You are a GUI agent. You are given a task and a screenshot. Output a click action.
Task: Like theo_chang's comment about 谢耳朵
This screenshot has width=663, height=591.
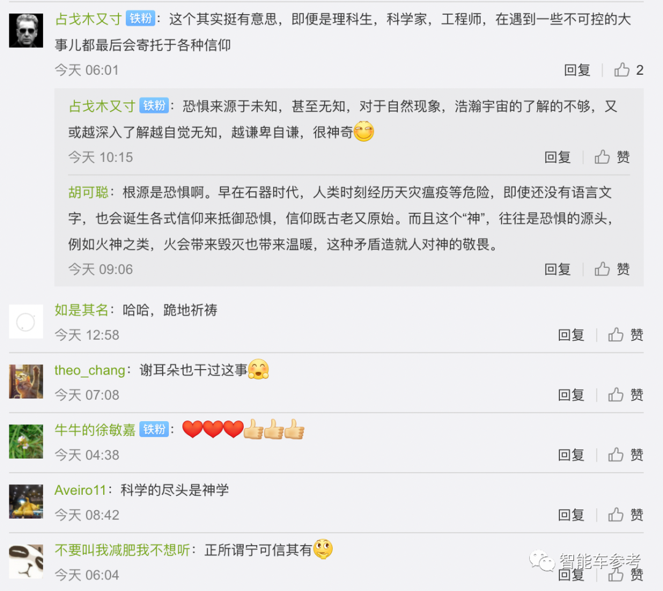point(626,395)
